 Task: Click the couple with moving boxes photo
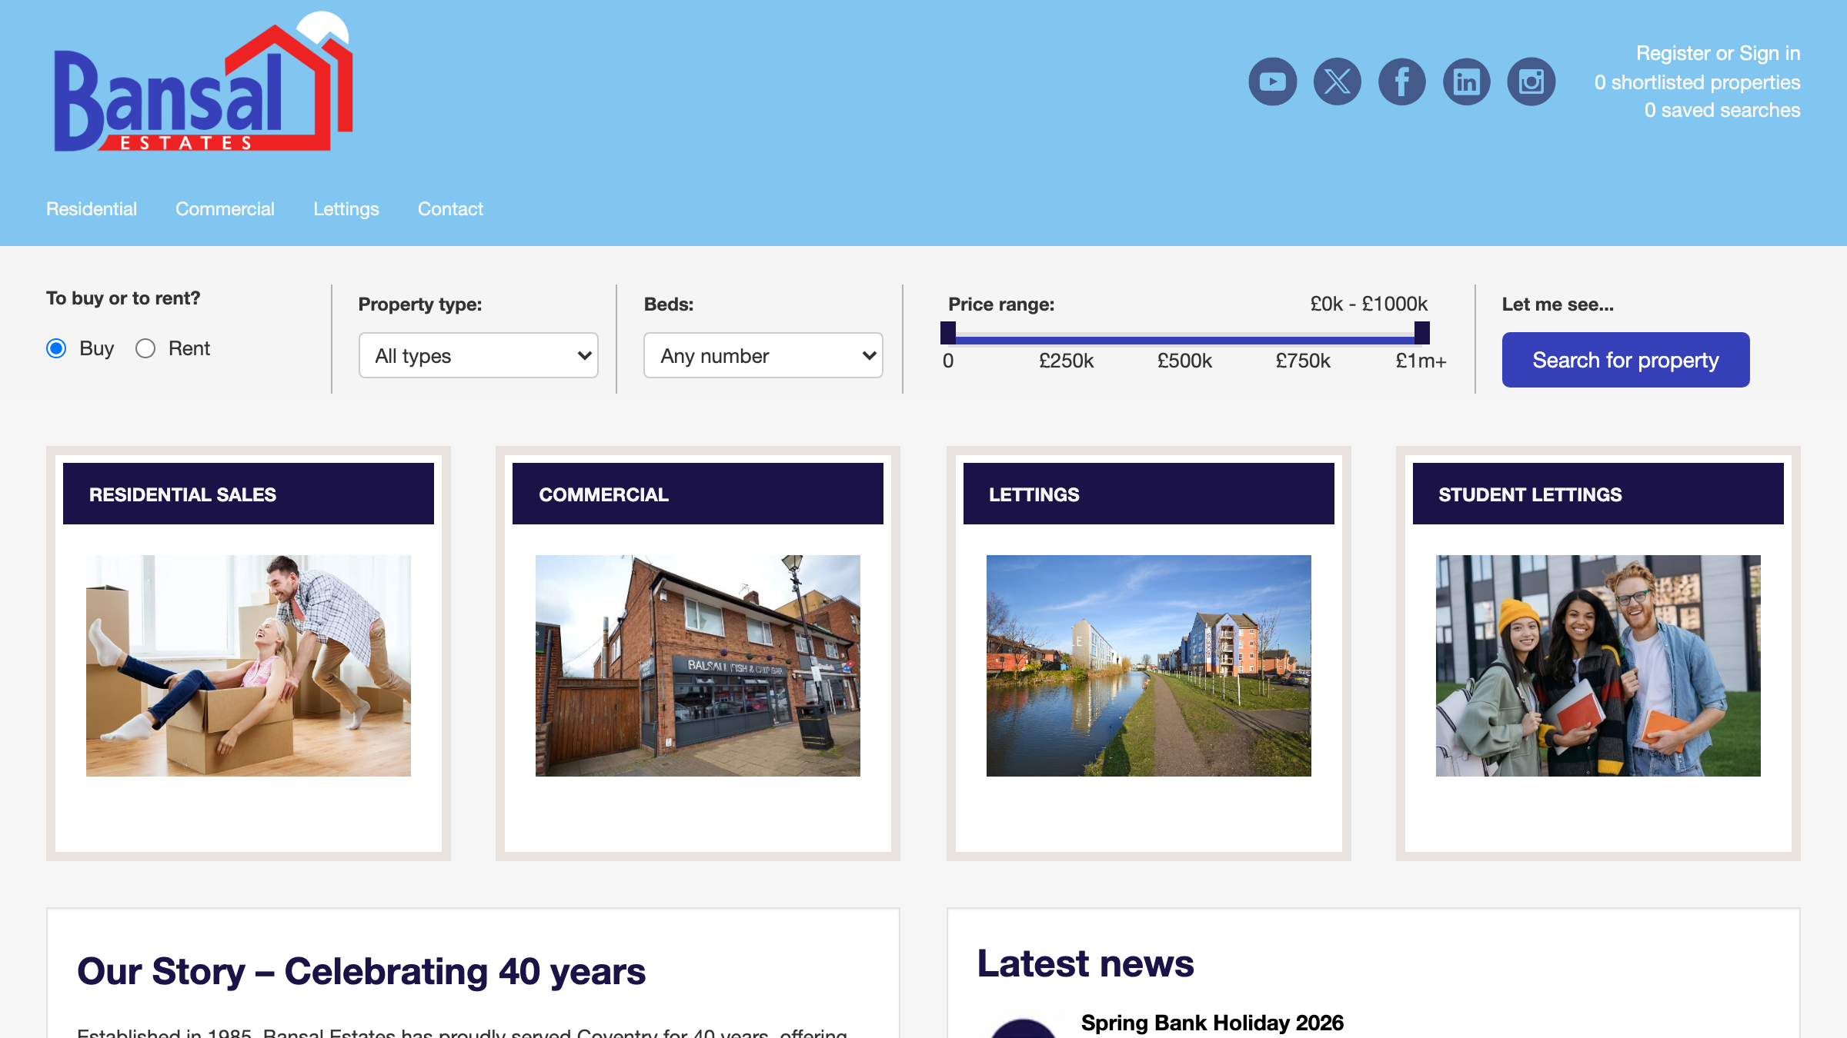248,666
